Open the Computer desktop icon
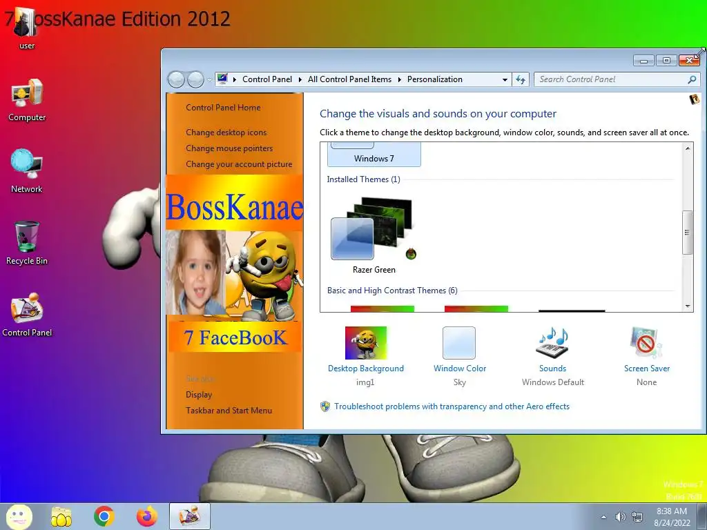Viewport: 707px width, 530px height. 27,100
